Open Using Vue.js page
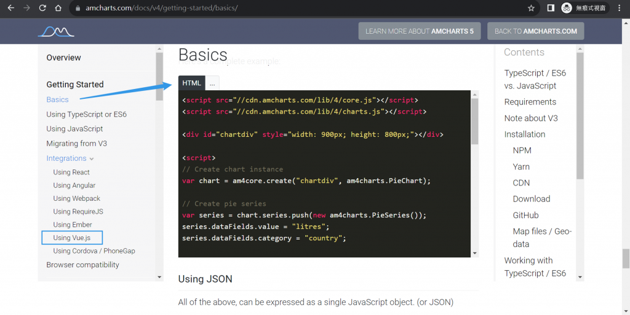Viewport: 630px width, 315px height. [x=72, y=238]
